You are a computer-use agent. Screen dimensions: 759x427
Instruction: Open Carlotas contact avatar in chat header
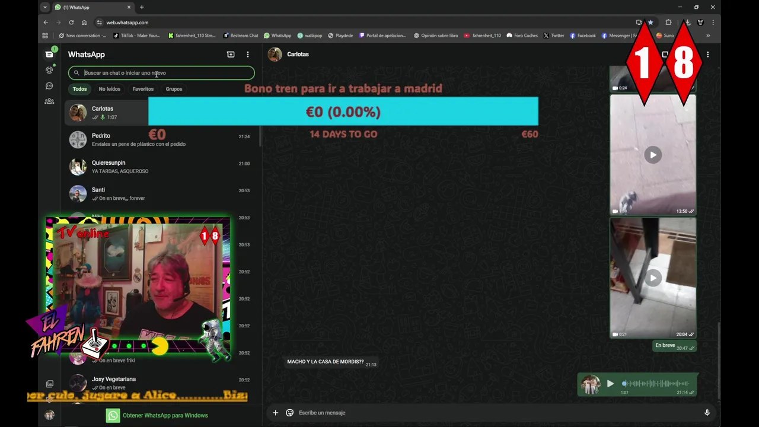pos(275,54)
